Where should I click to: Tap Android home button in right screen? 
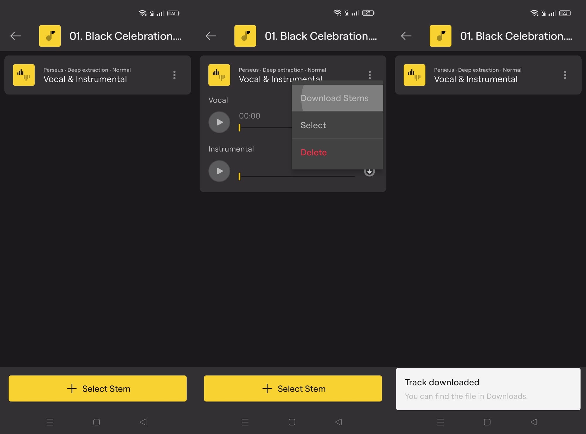pyautogui.click(x=487, y=422)
